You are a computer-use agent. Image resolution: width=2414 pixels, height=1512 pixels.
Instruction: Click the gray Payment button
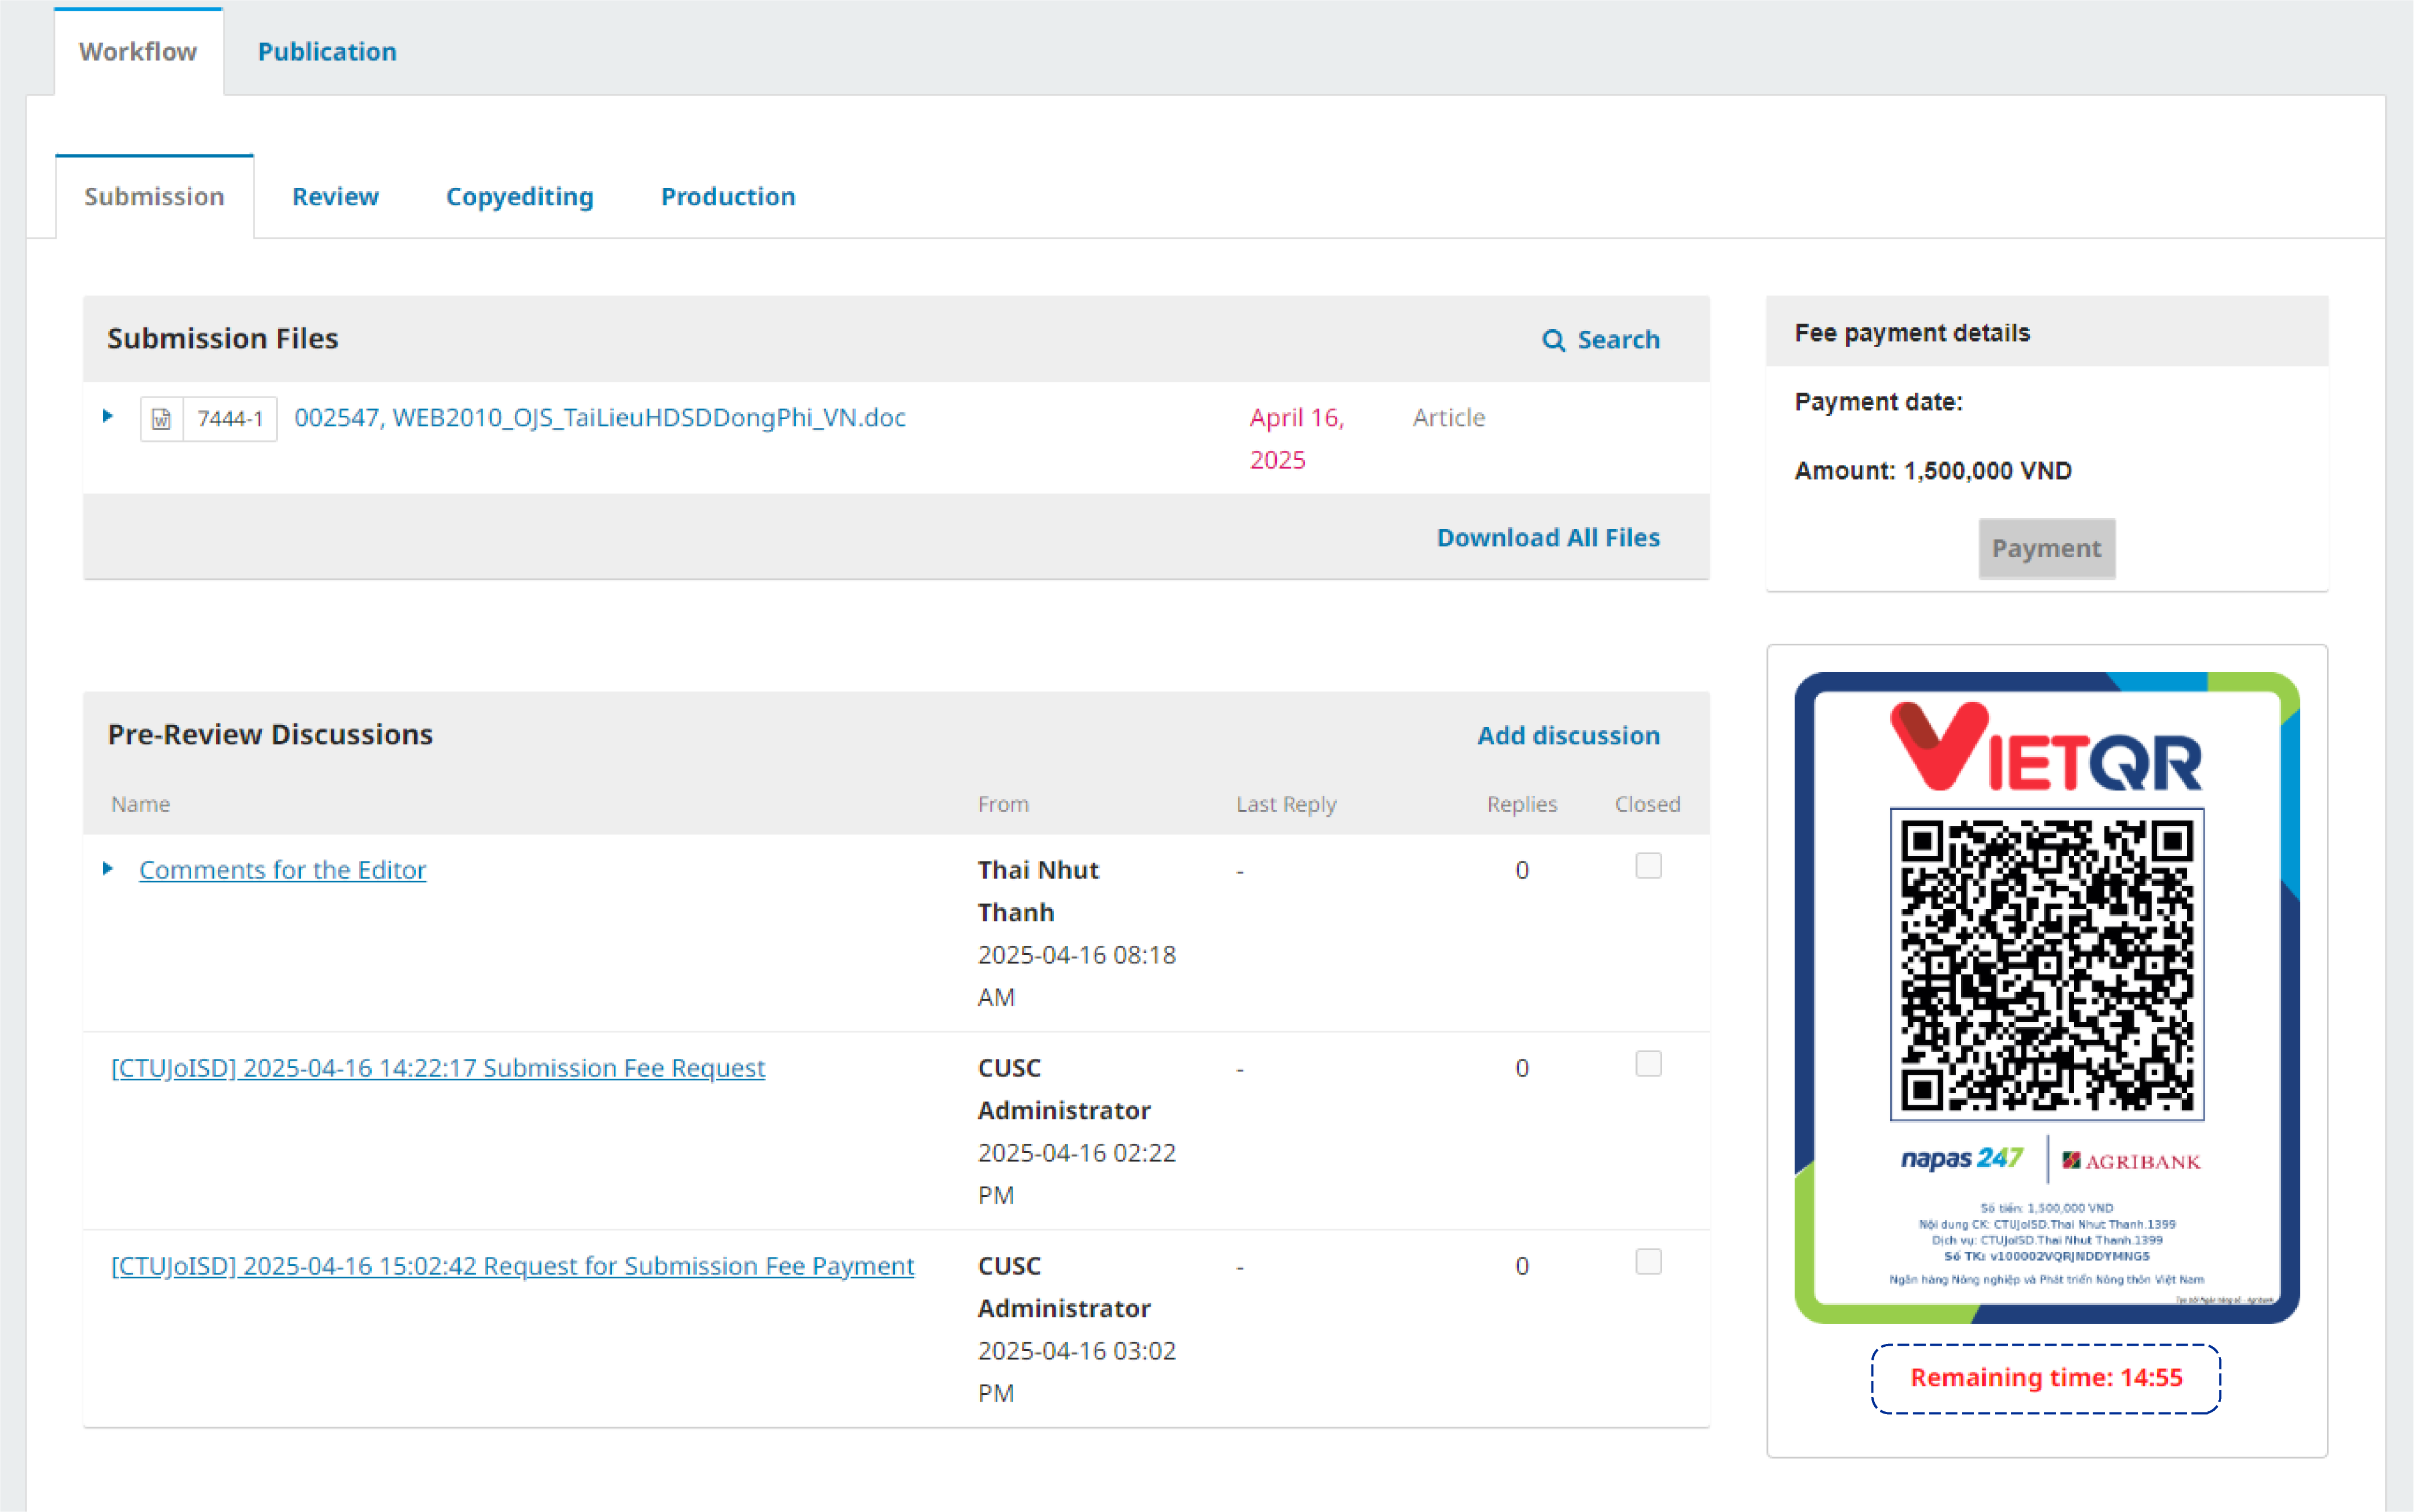point(2046,548)
